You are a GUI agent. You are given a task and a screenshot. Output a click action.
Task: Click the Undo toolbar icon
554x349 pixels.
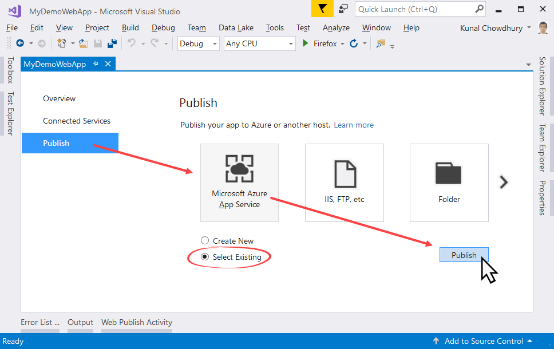132,43
